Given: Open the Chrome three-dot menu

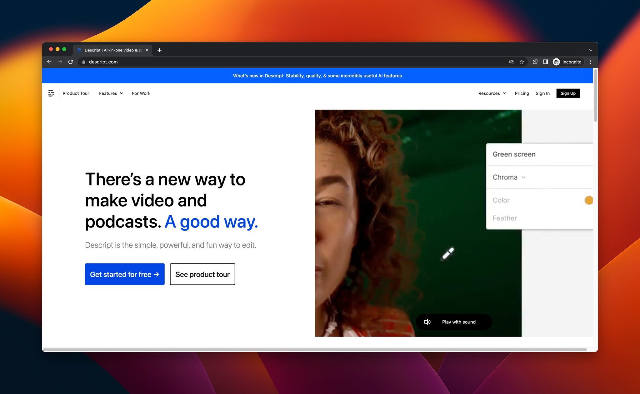Looking at the screenshot, I should tap(591, 62).
